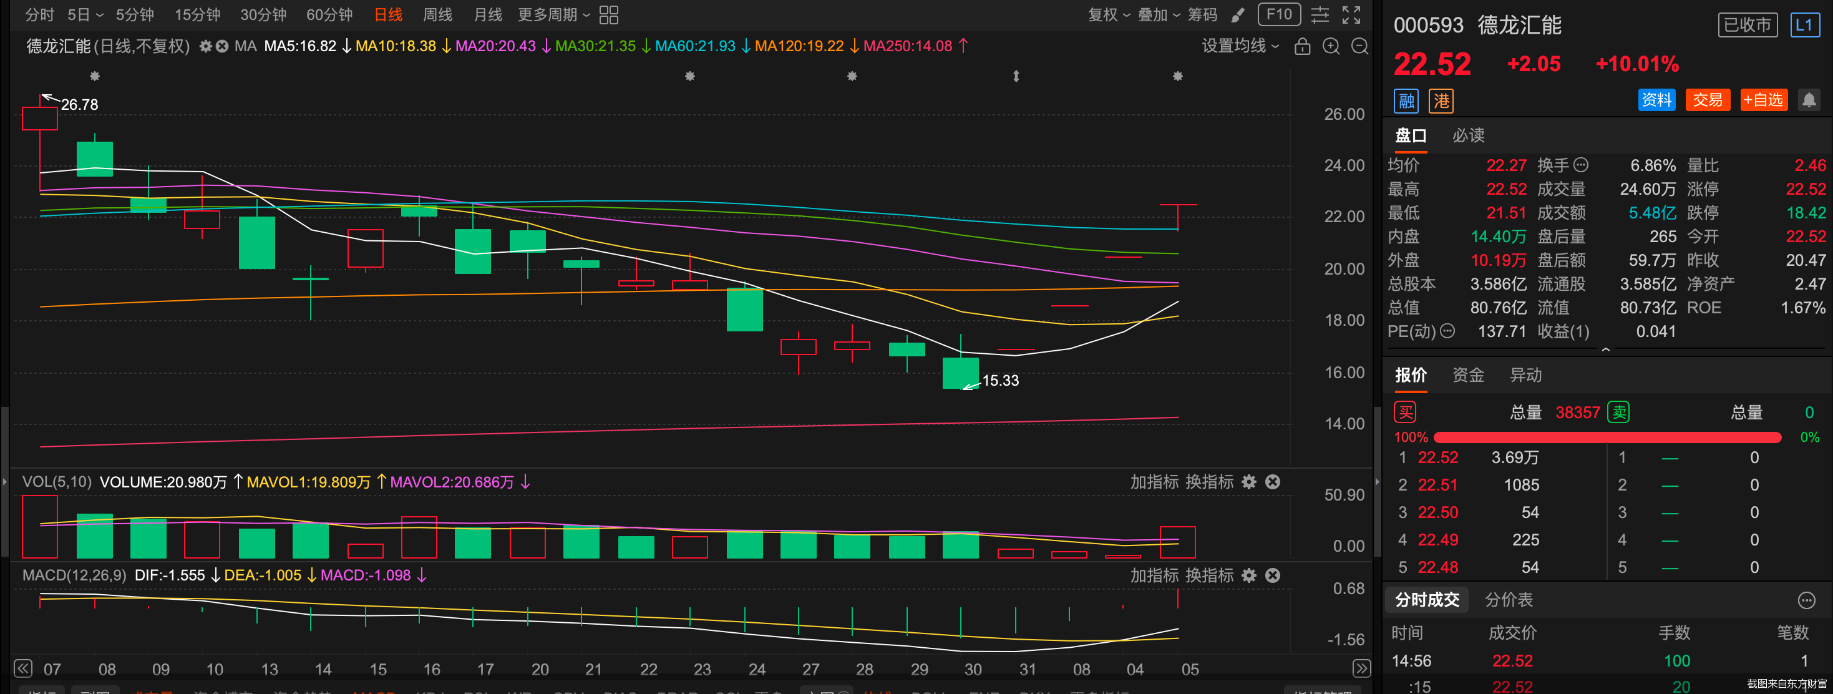The image size is (1833, 694).
Task: Switch to the 分时 intraday chart
Action: click(39, 14)
